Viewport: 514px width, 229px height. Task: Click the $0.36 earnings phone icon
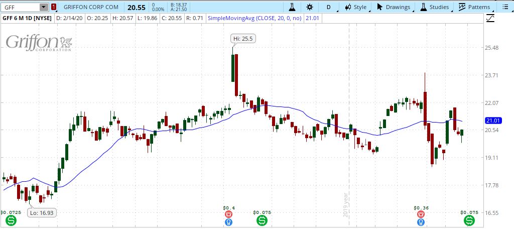(421, 214)
